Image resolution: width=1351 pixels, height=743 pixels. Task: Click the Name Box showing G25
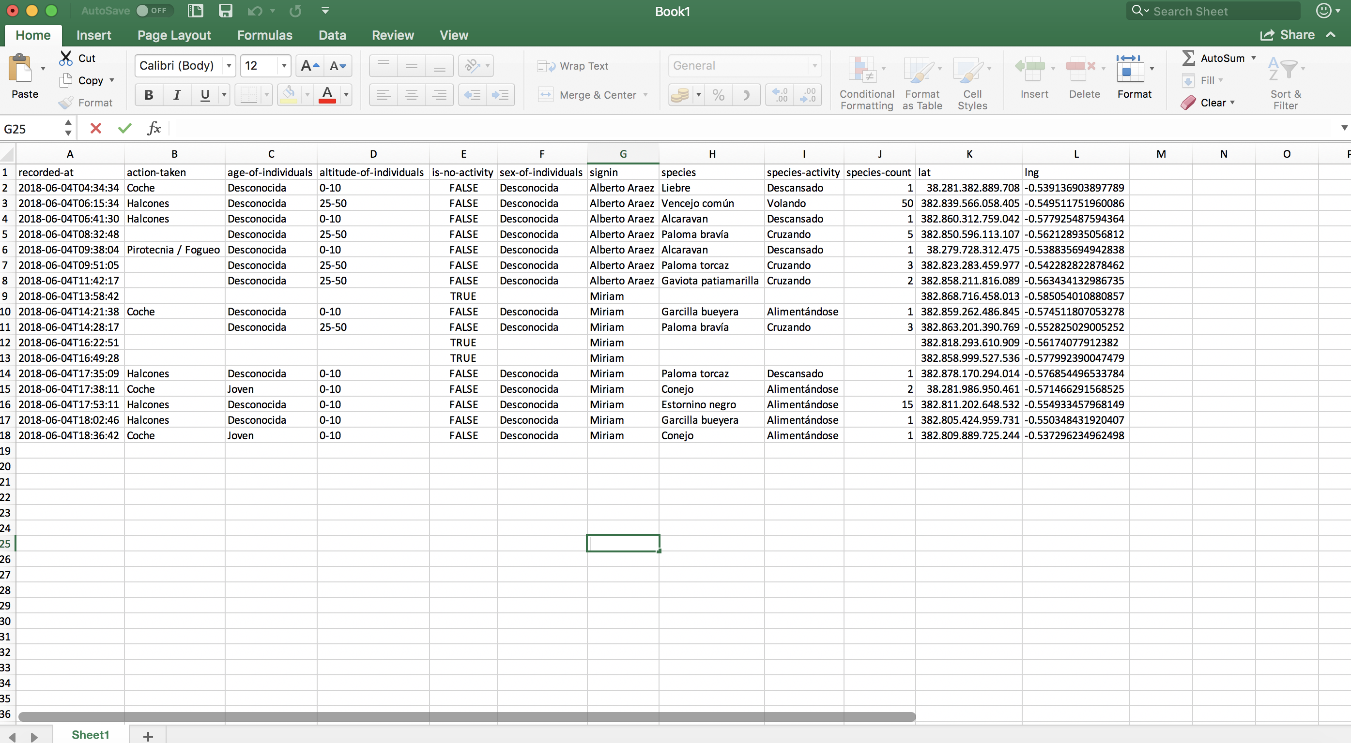tap(31, 128)
